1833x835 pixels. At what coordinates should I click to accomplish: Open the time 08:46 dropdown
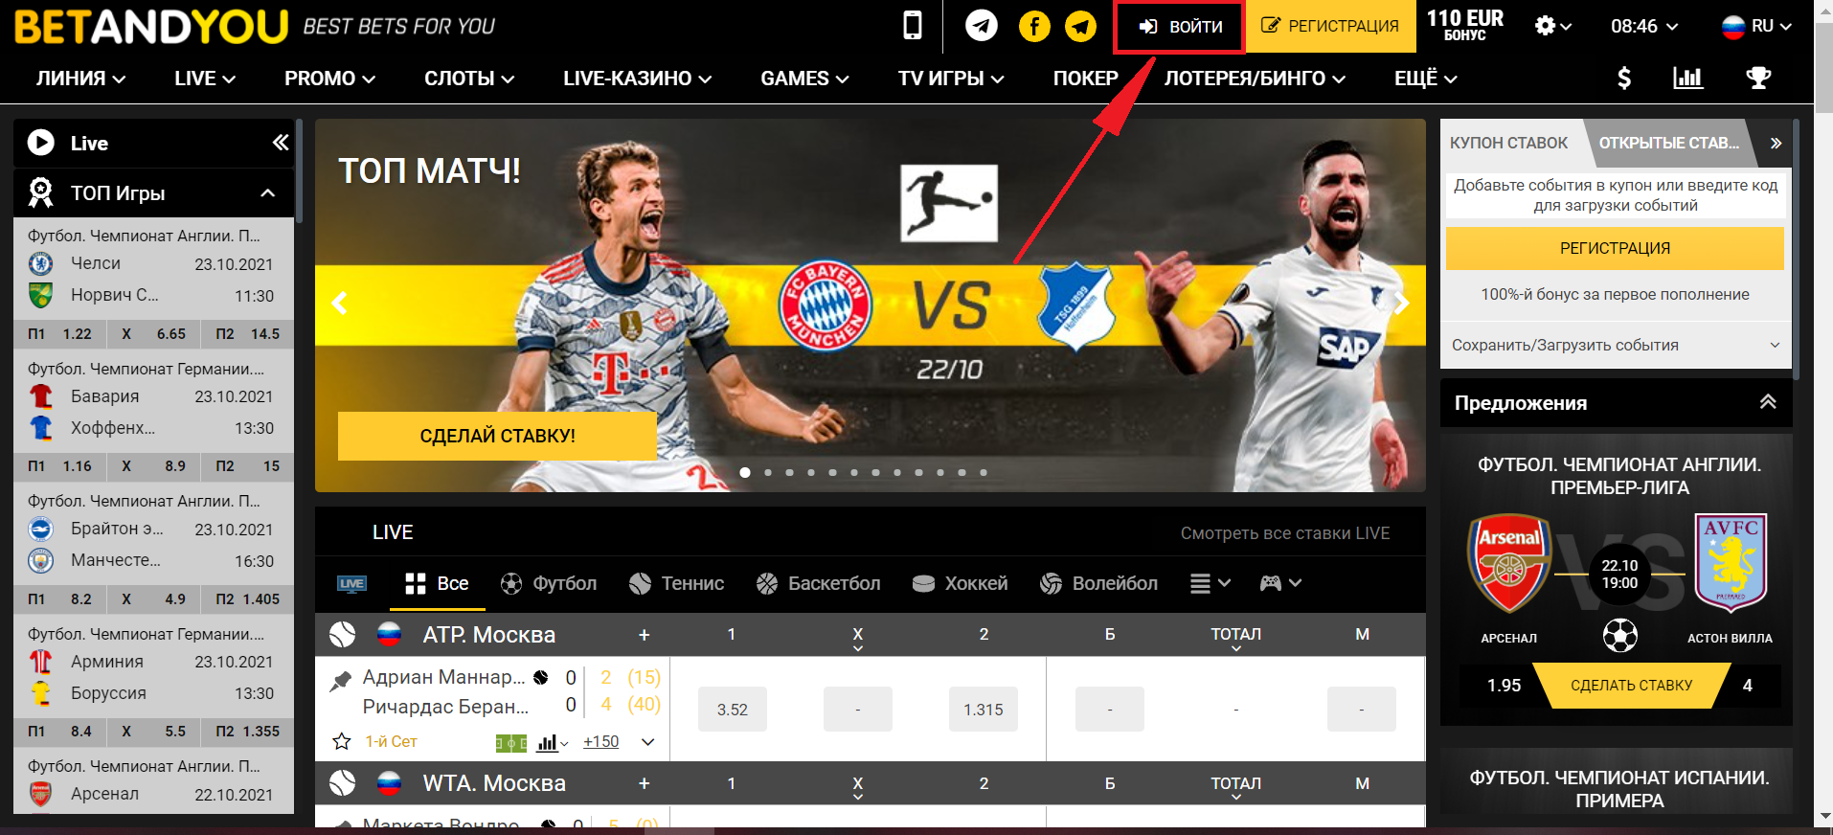click(1644, 26)
